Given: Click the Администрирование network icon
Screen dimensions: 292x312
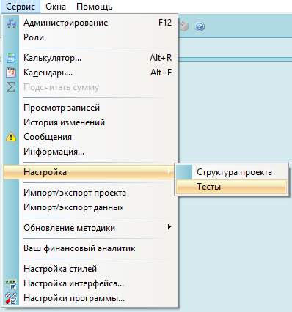Looking at the screenshot, I should [11, 23].
